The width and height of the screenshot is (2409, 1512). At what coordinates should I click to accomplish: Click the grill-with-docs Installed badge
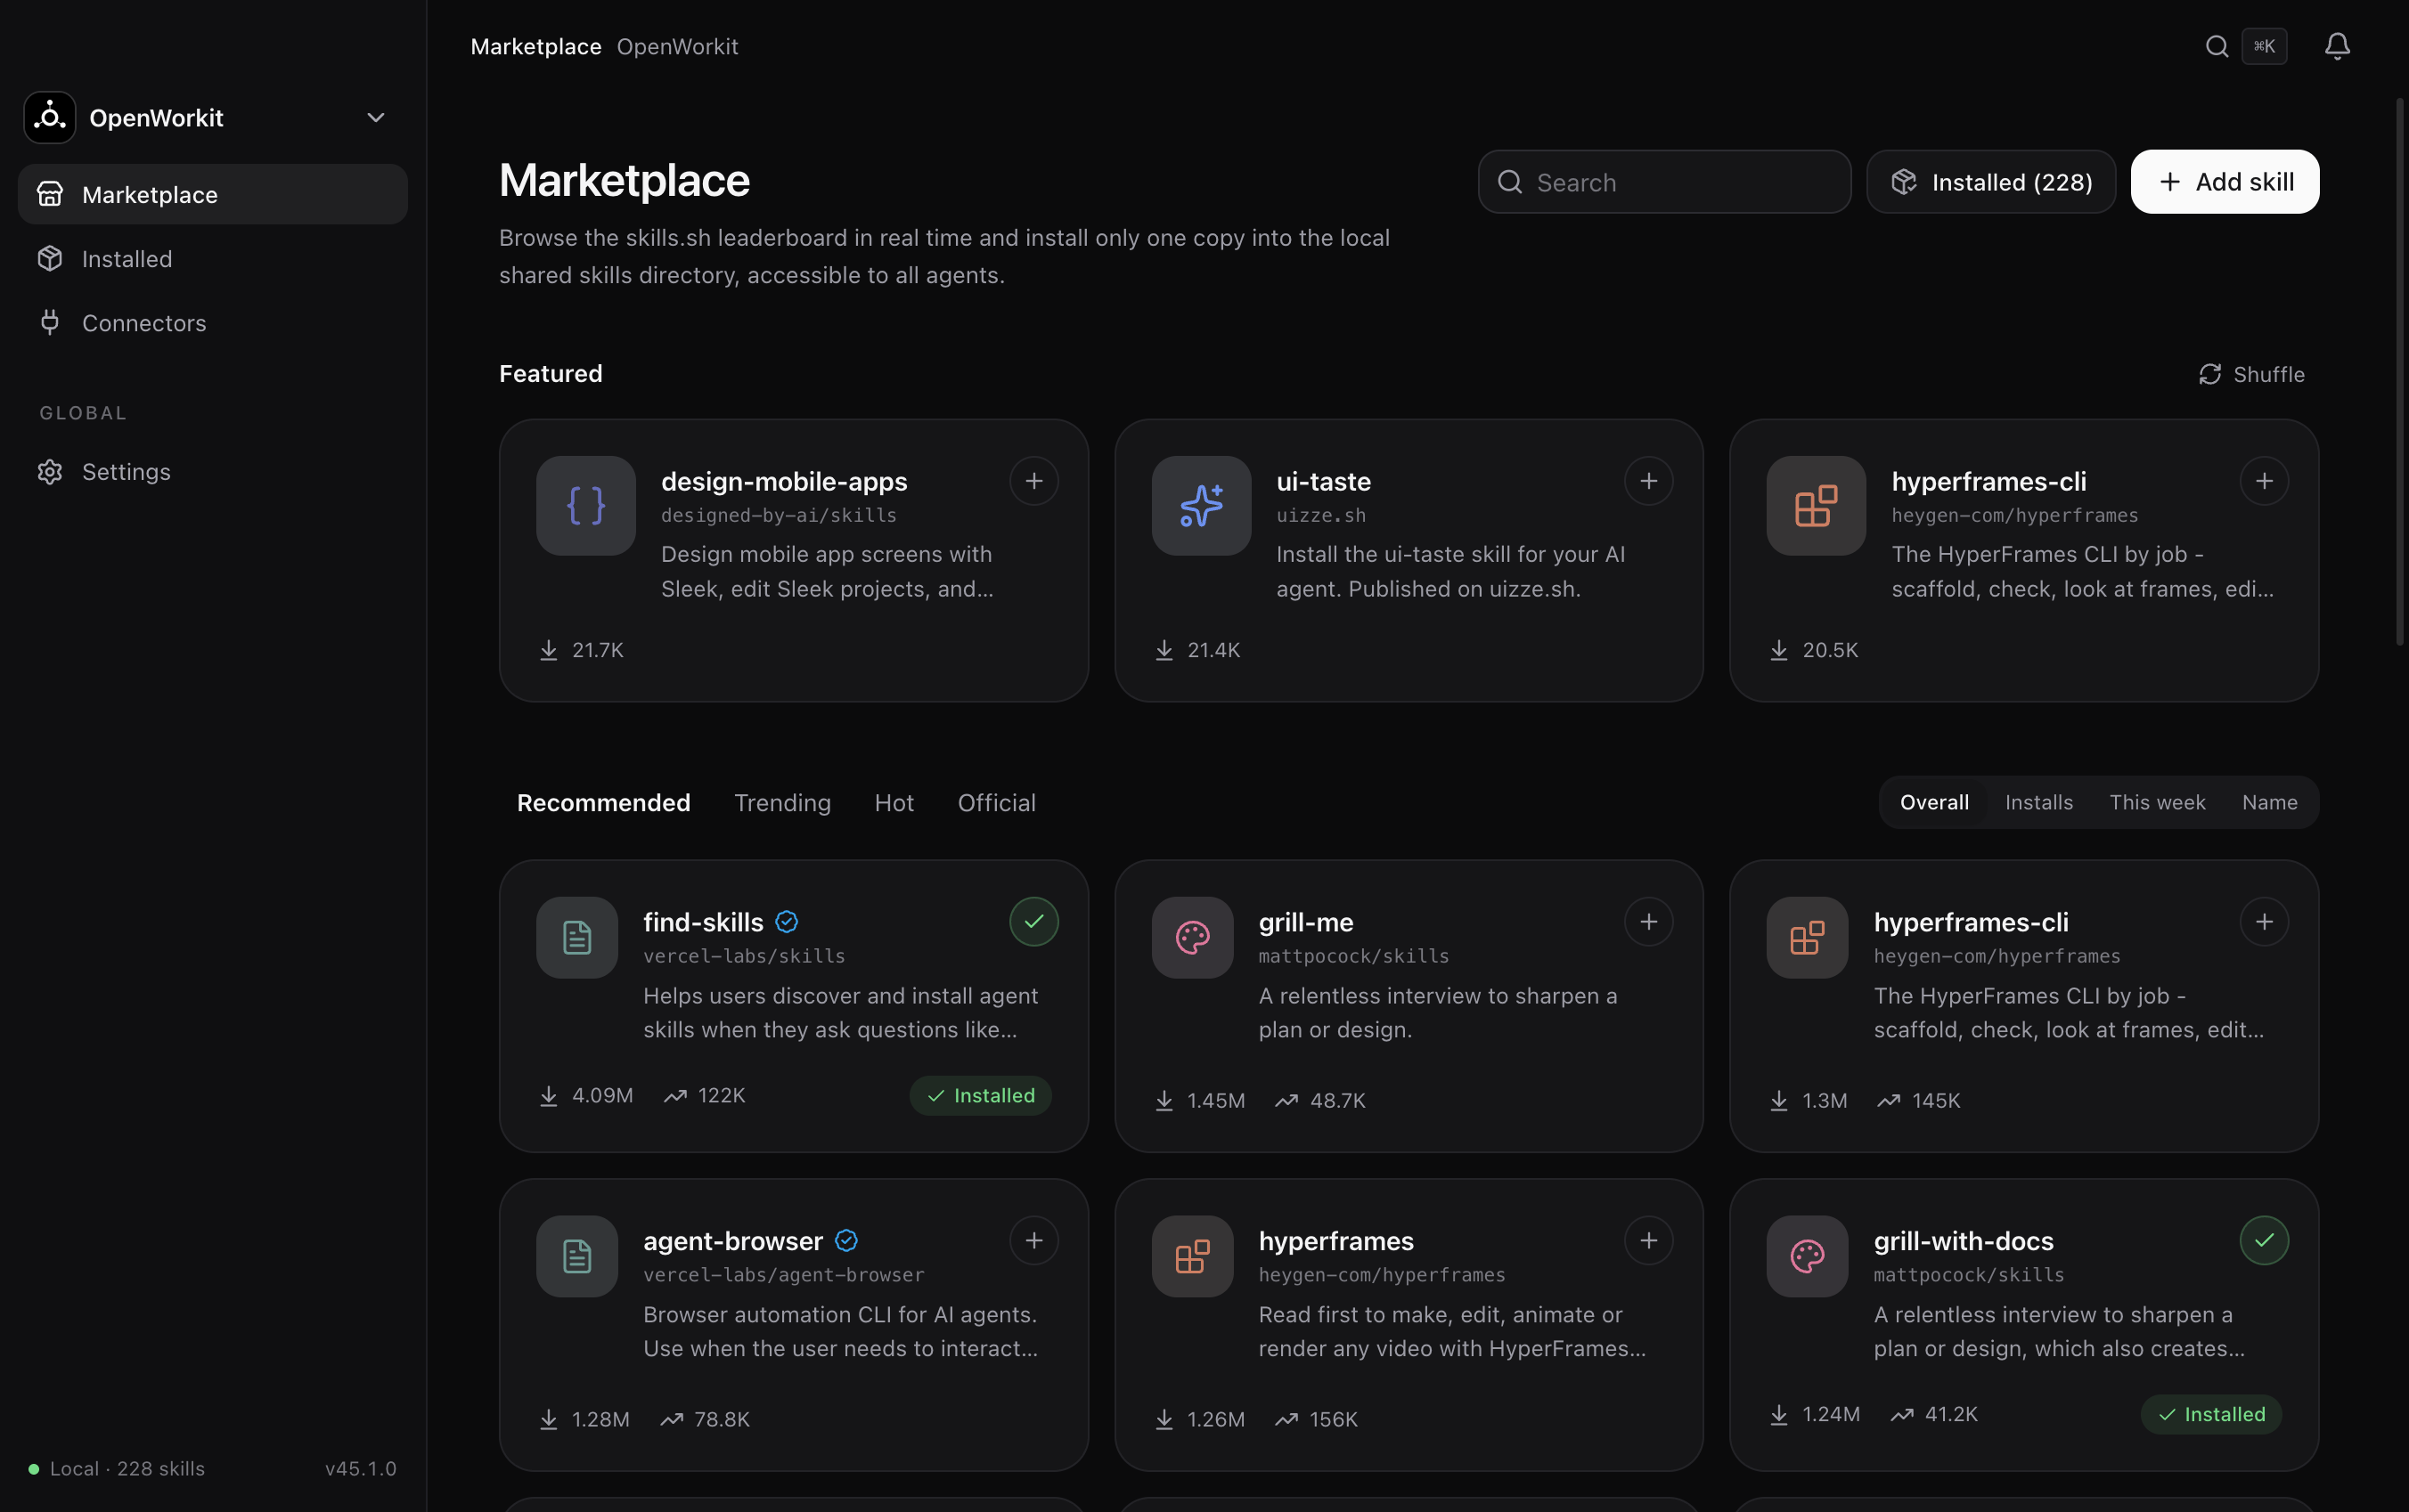pyautogui.click(x=2211, y=1415)
